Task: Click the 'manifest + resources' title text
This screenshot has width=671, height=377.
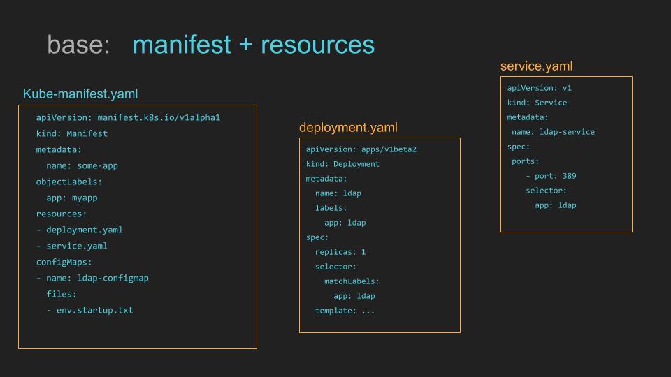Action: pyautogui.click(x=253, y=45)
